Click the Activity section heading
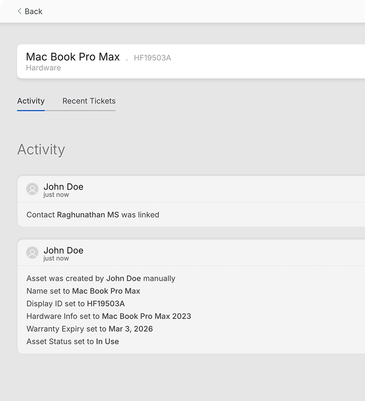The height and width of the screenshot is (401, 365). tap(41, 150)
